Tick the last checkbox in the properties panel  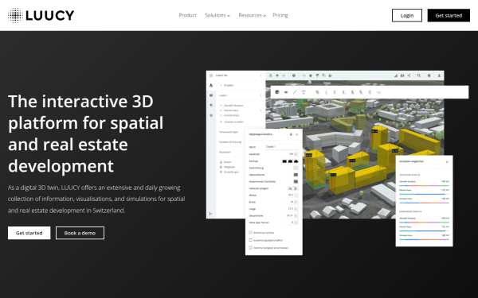click(251, 248)
